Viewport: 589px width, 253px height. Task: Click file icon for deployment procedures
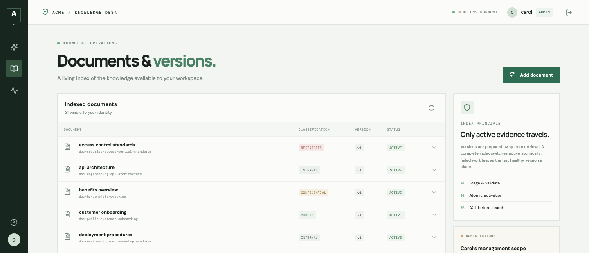tap(67, 236)
